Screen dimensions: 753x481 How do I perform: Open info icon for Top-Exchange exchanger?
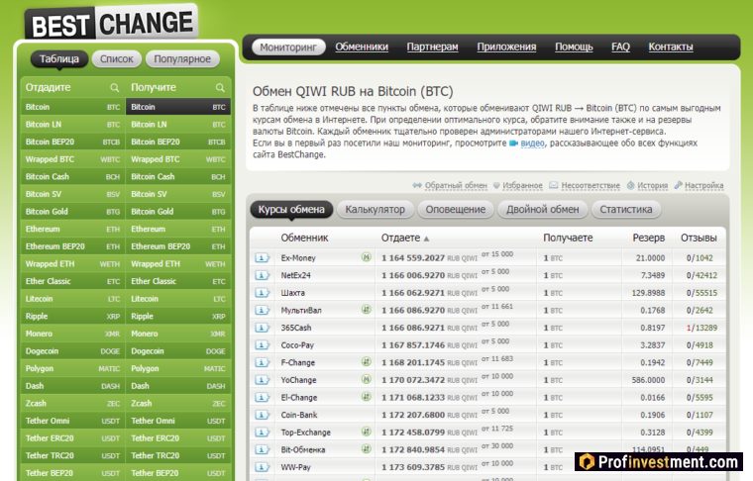point(263,433)
